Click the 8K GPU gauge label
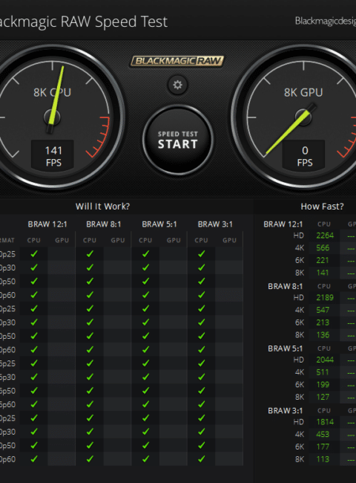 (303, 92)
